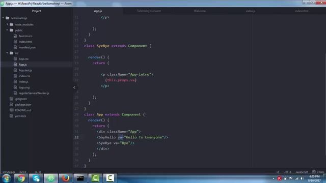
Task: Launch Firefox from the taskbar
Action: click(x=66, y=178)
